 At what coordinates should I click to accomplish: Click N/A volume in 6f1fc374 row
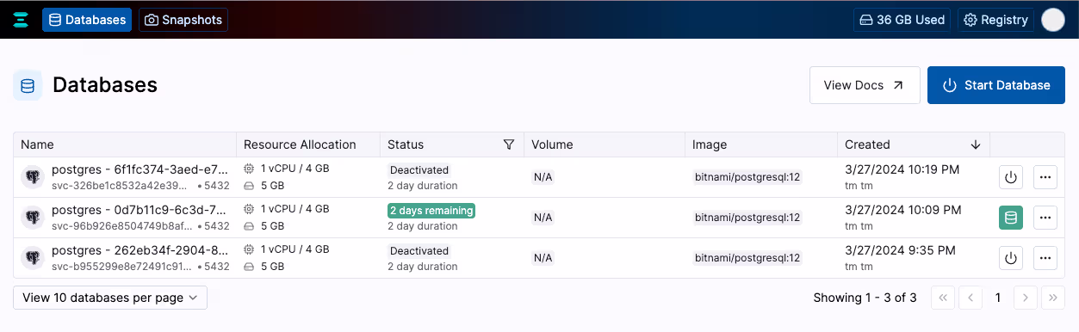(x=543, y=177)
